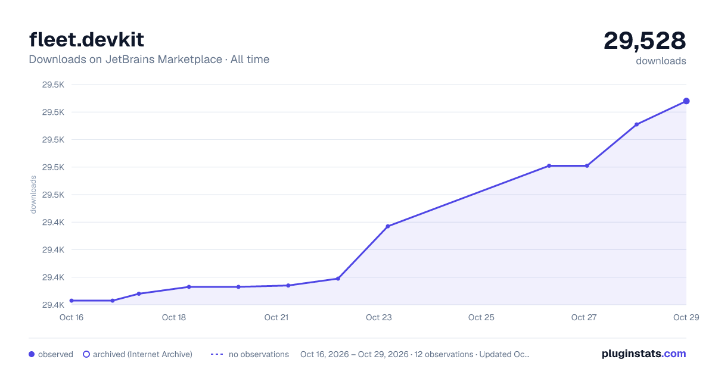Image resolution: width=715 pixels, height=375 pixels.
Task: Click the Oct 25 x-axis label
Action: pyautogui.click(x=481, y=317)
